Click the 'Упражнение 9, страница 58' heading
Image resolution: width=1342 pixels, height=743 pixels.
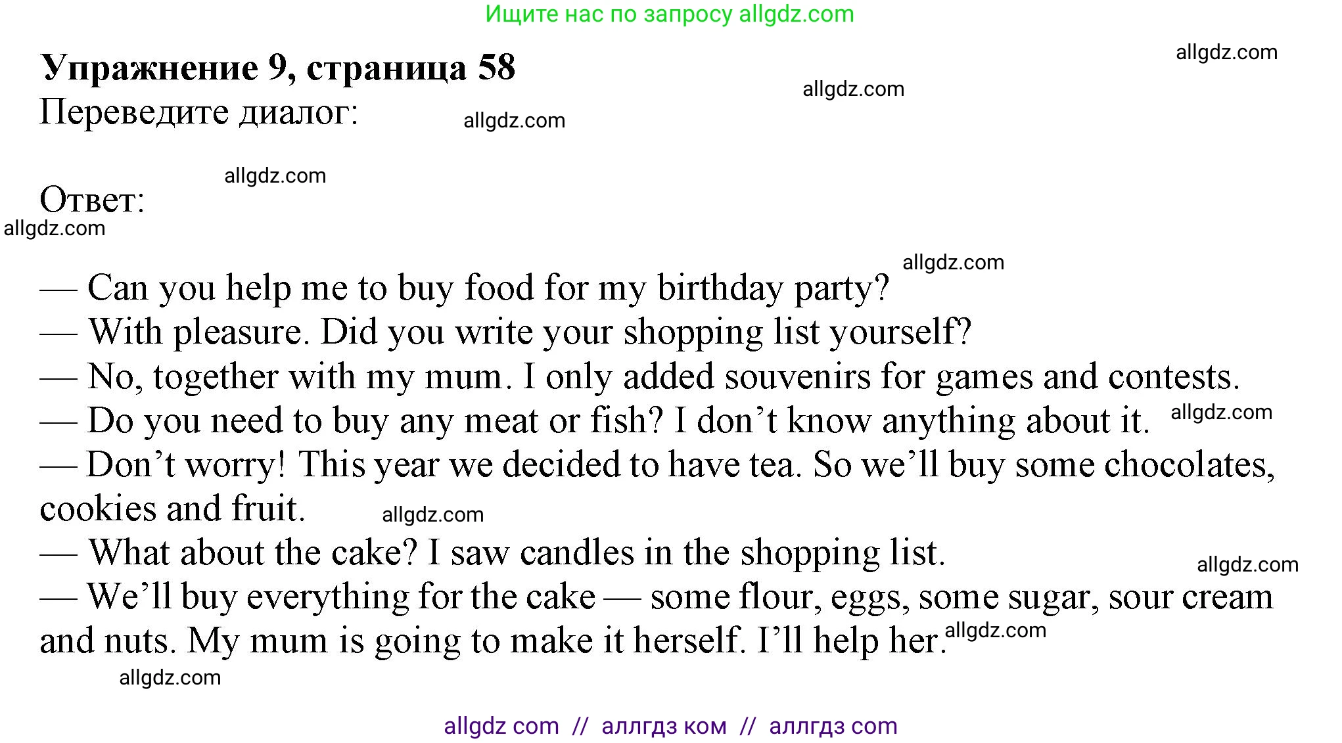pos(277,68)
